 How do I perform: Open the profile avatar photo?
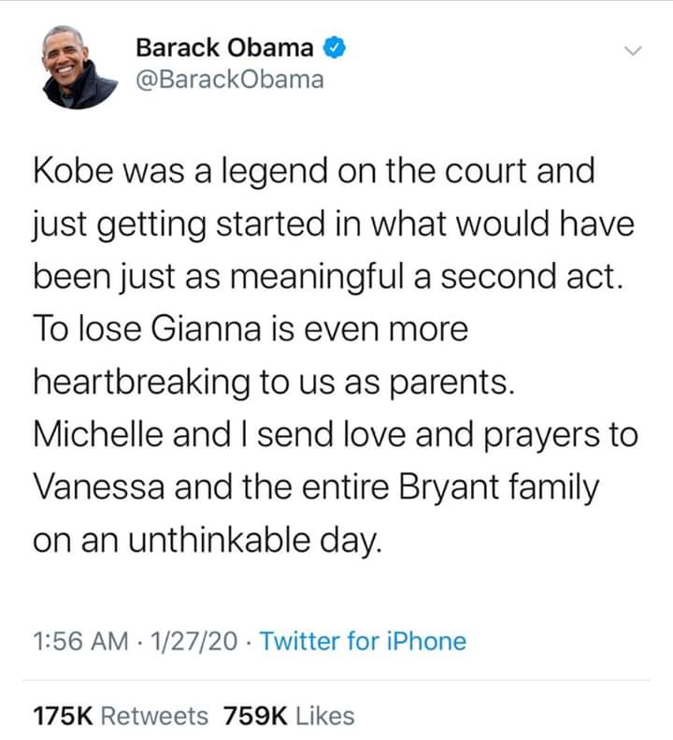(x=79, y=65)
